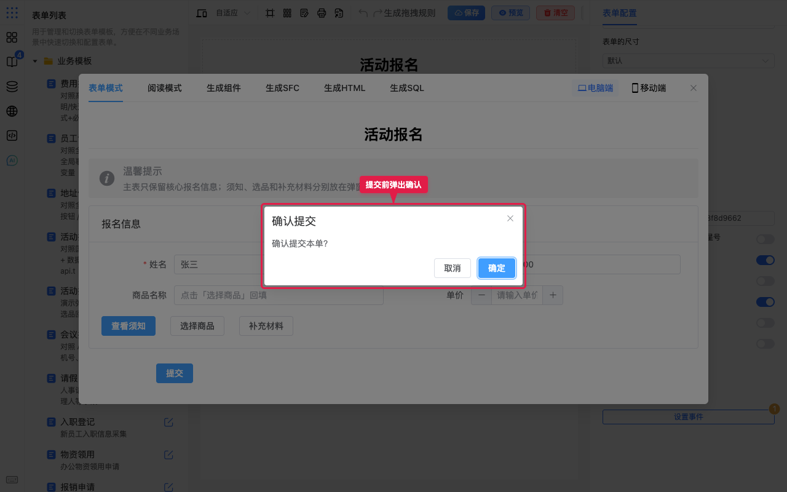This screenshot has width=787, height=492.
Task: Open the code brackets sidebar icon
Action: [x=12, y=136]
